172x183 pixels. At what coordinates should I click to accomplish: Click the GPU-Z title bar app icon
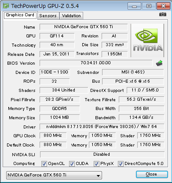(6, 6)
